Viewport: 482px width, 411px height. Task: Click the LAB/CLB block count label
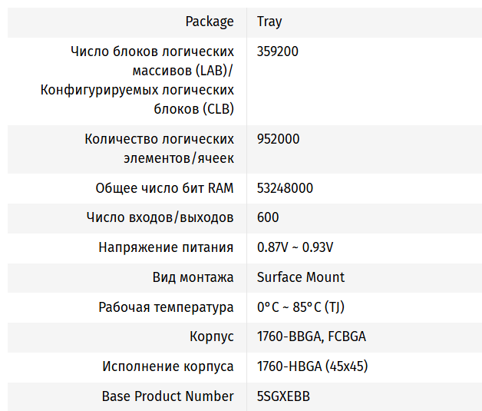click(x=137, y=81)
